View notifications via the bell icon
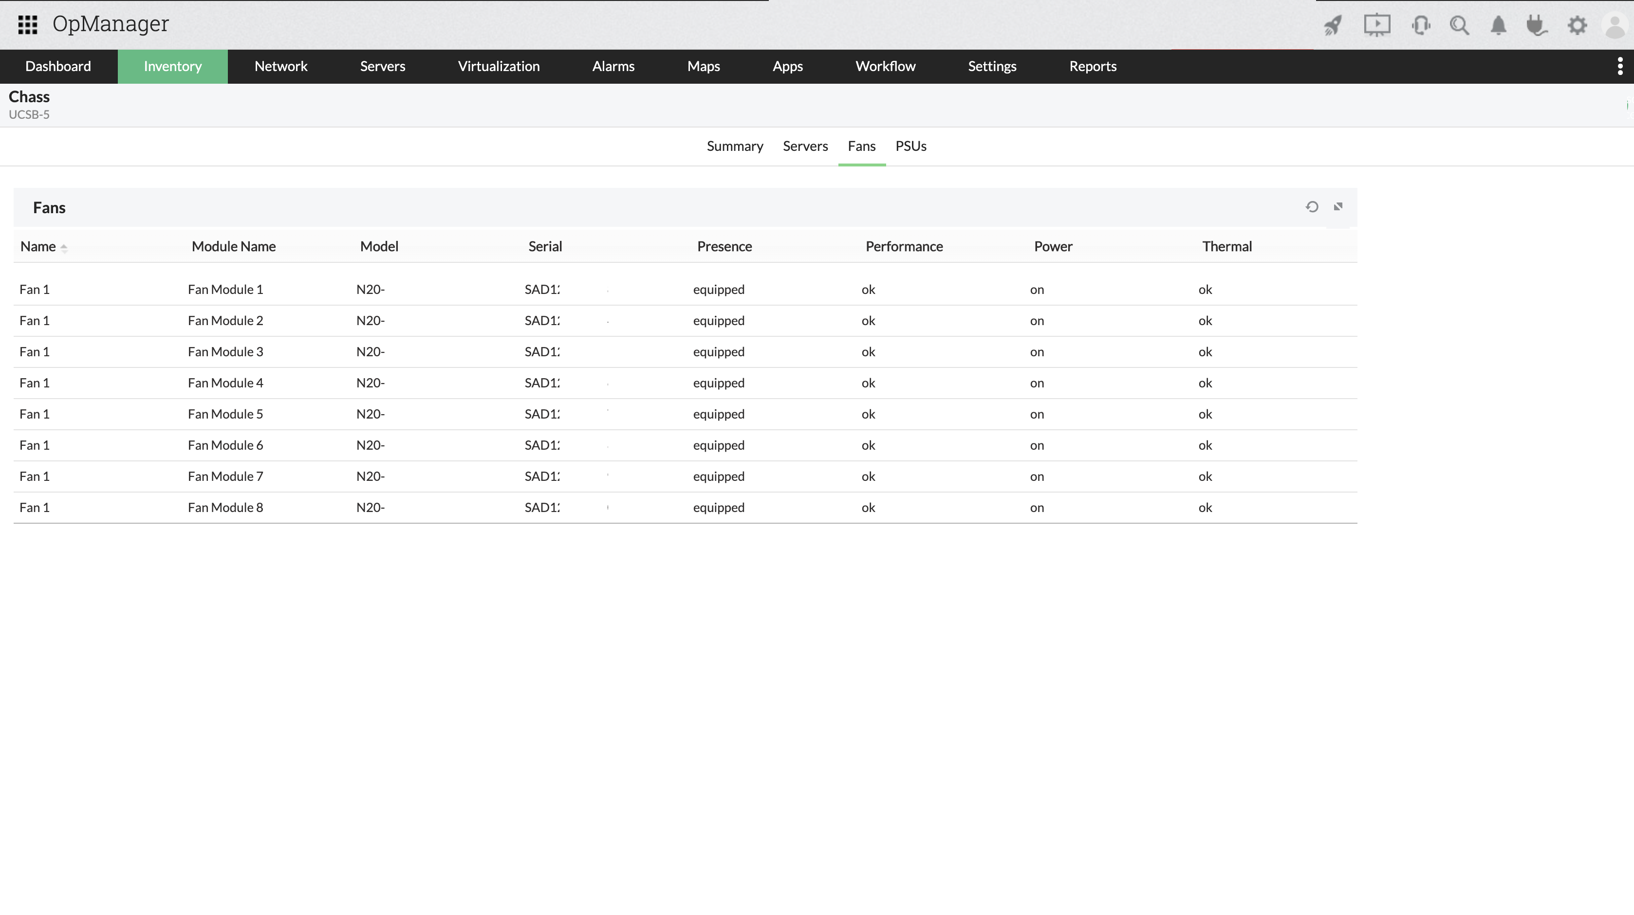1634x915 pixels. (x=1499, y=25)
